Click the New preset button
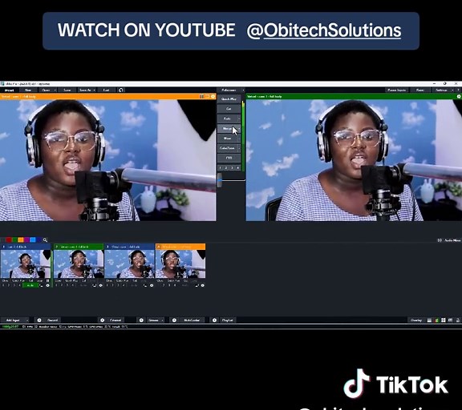Viewport: 462px width, 410px height. pos(28,90)
